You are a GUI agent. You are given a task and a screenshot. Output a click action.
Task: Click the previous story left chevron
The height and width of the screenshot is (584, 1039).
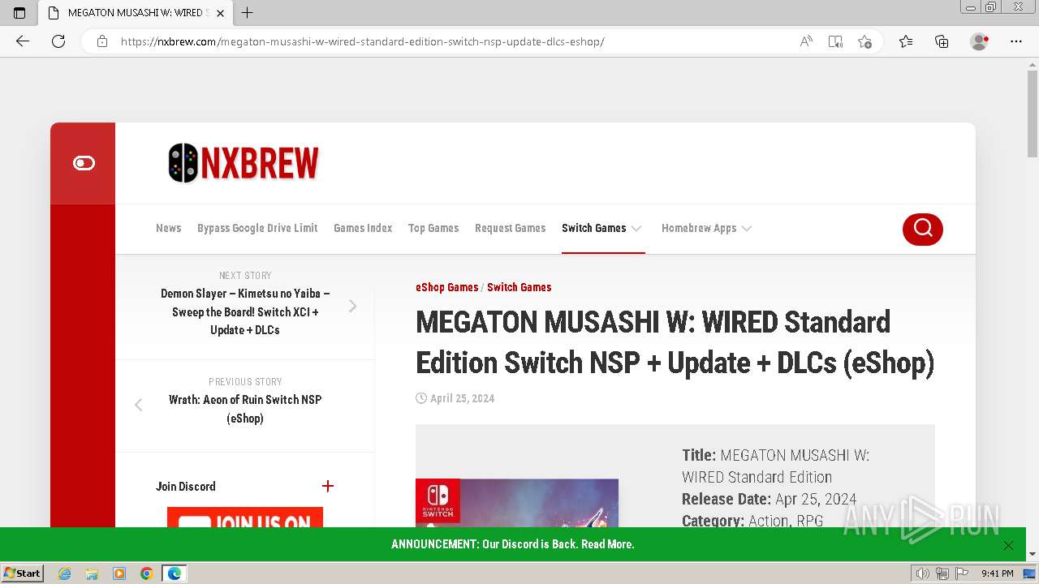138,405
